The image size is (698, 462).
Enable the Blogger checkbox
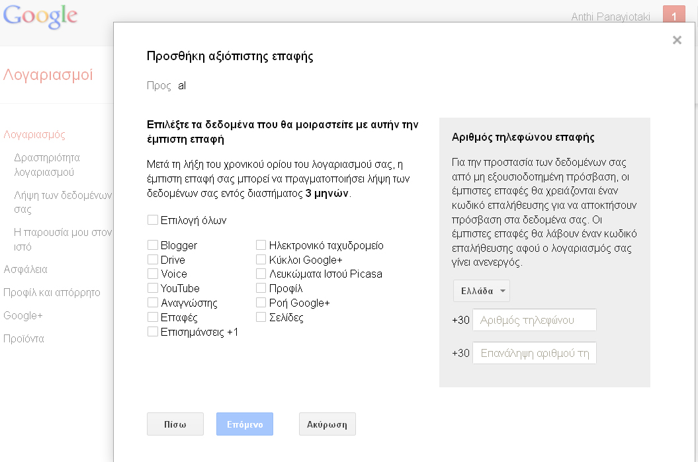click(153, 245)
